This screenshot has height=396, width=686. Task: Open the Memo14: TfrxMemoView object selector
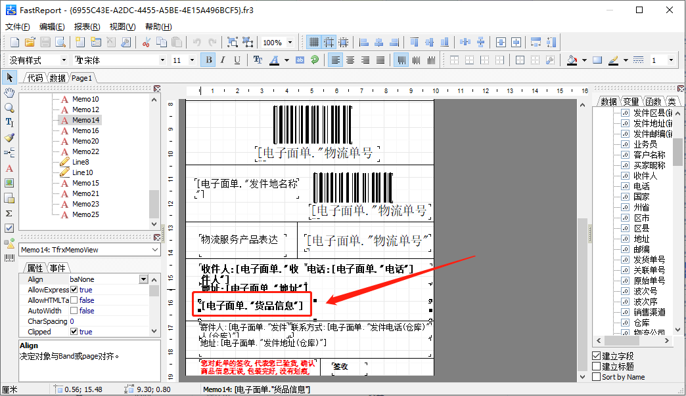point(89,250)
